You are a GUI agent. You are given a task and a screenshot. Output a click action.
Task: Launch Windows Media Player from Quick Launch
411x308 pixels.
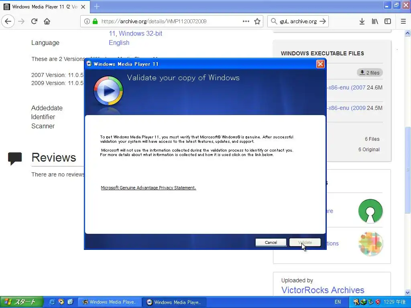(x=61, y=302)
